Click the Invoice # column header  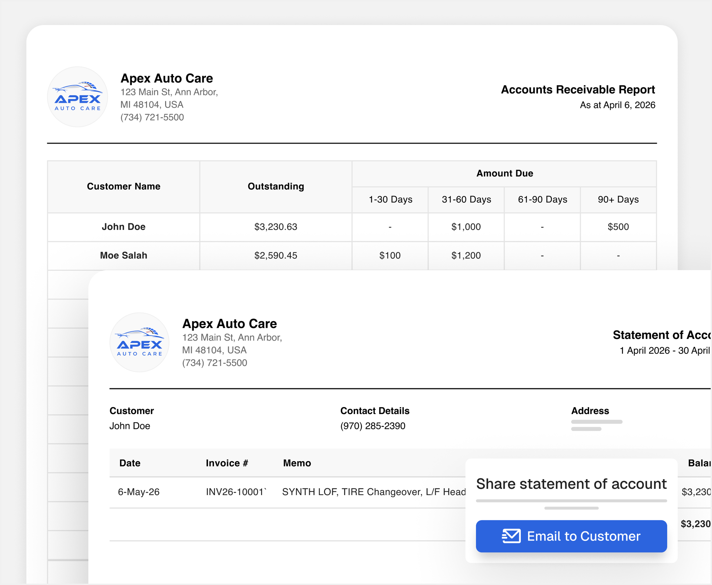[227, 463]
